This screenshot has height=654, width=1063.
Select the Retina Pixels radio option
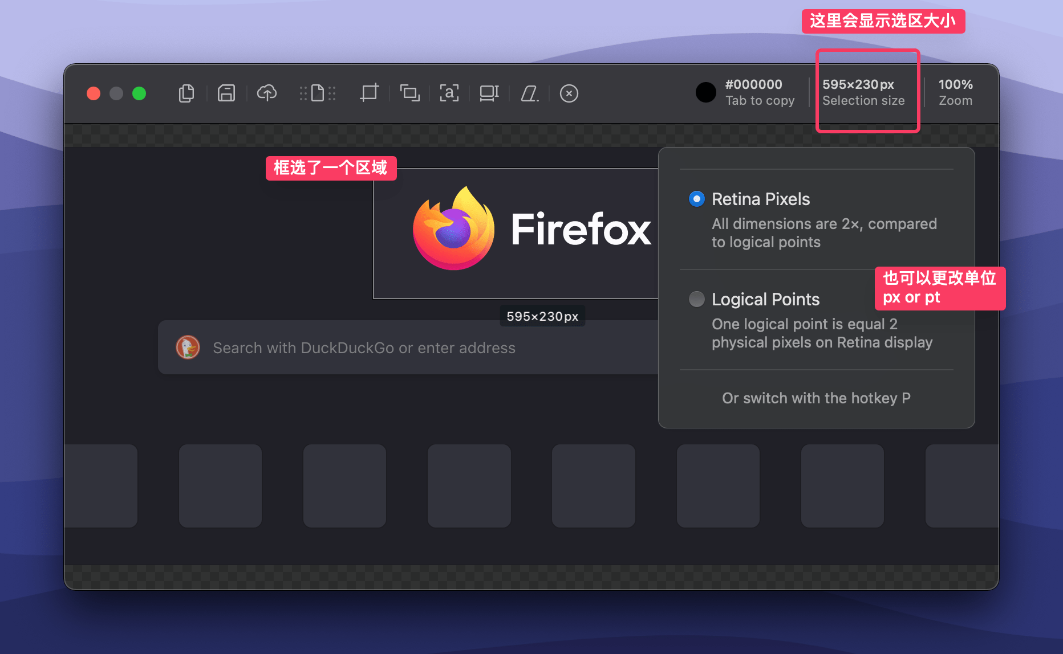point(697,199)
